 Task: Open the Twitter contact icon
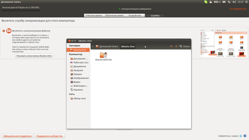coord(241,136)
